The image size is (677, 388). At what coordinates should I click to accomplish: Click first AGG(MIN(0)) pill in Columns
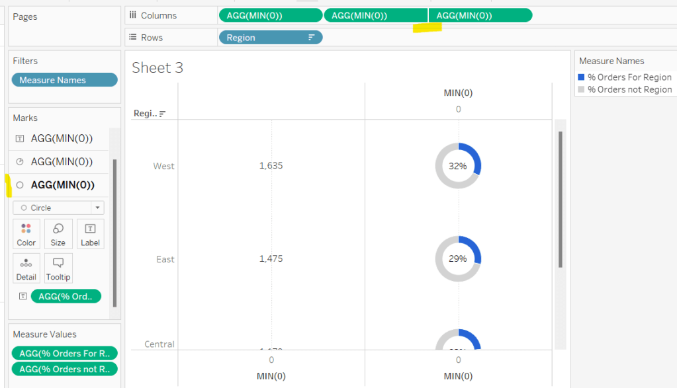[x=270, y=15]
